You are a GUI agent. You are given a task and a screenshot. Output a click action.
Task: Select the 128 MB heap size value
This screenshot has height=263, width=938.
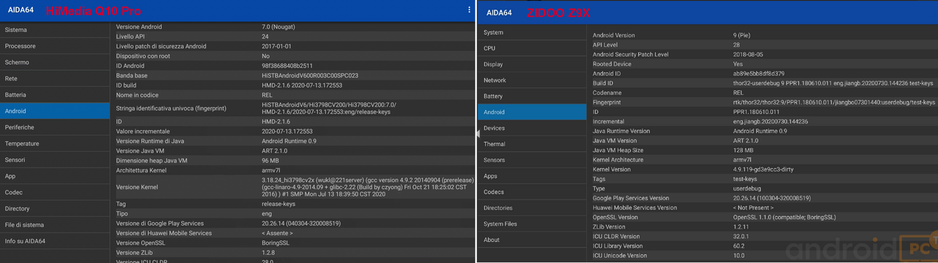pyautogui.click(x=744, y=150)
